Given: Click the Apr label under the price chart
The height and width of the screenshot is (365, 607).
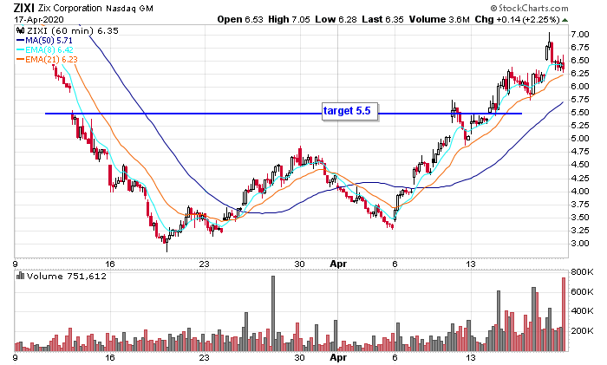Looking at the screenshot, I should click(x=338, y=264).
